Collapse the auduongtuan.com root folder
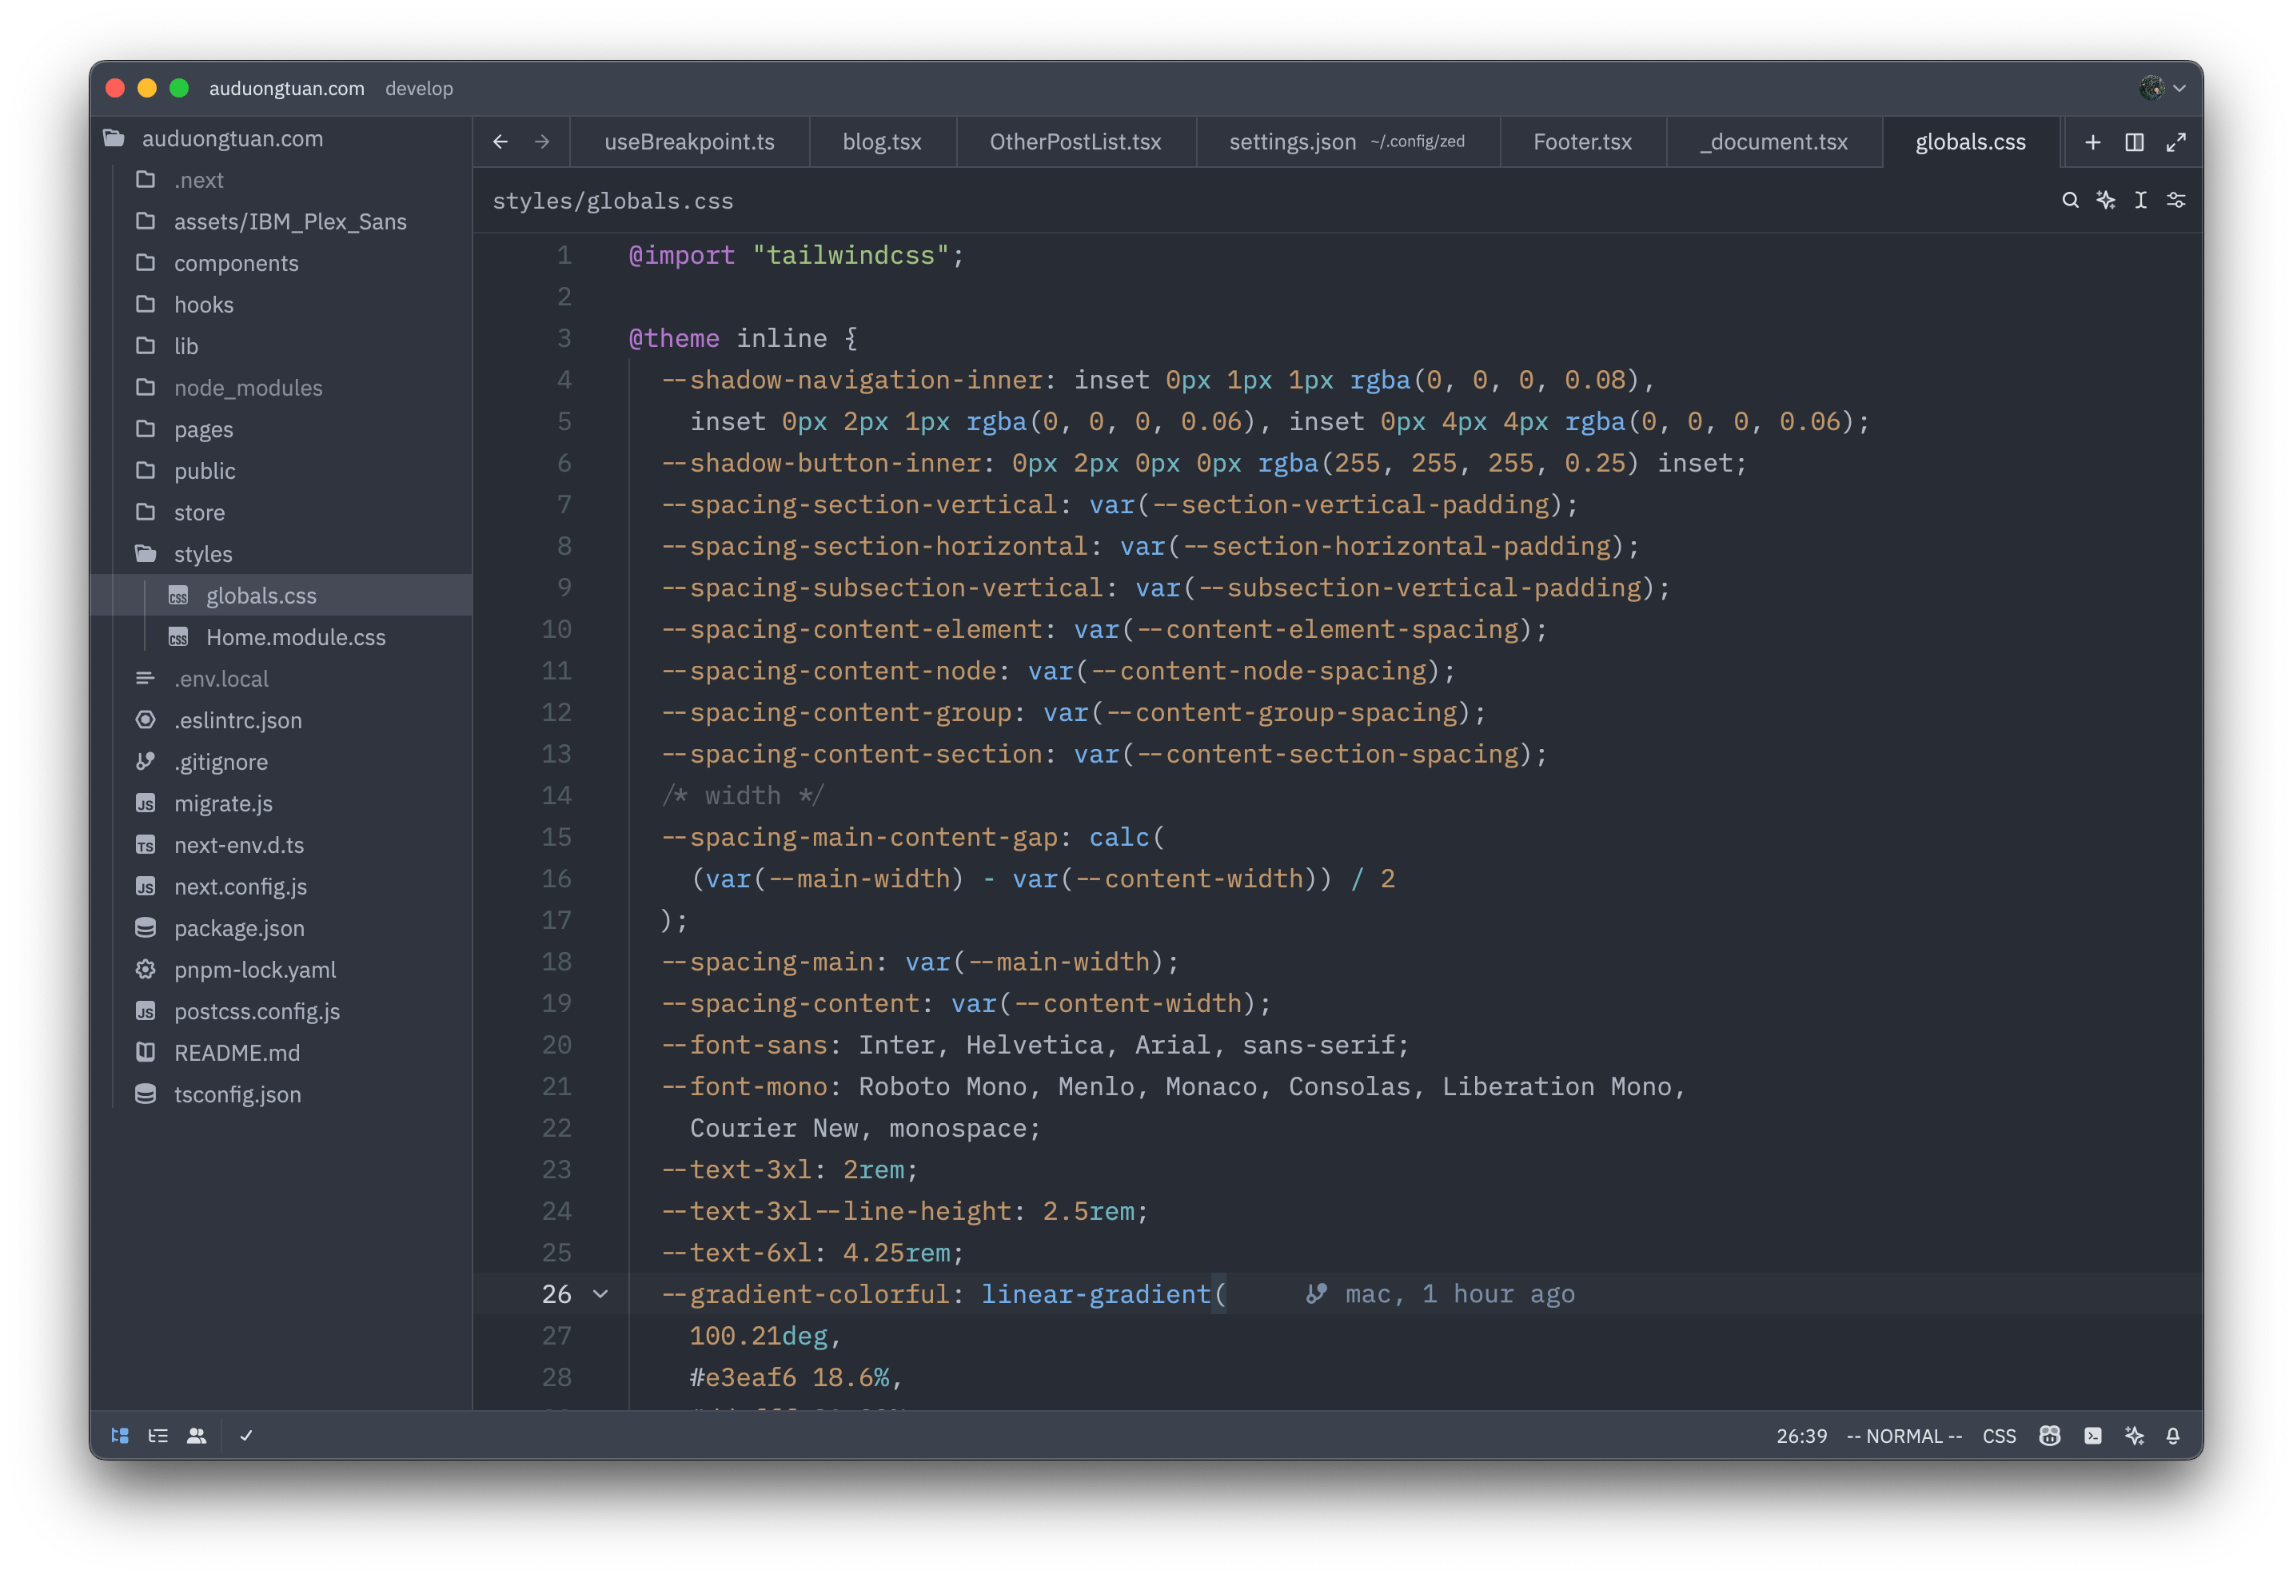Image resolution: width=2293 pixels, height=1578 pixels. [x=281, y=138]
